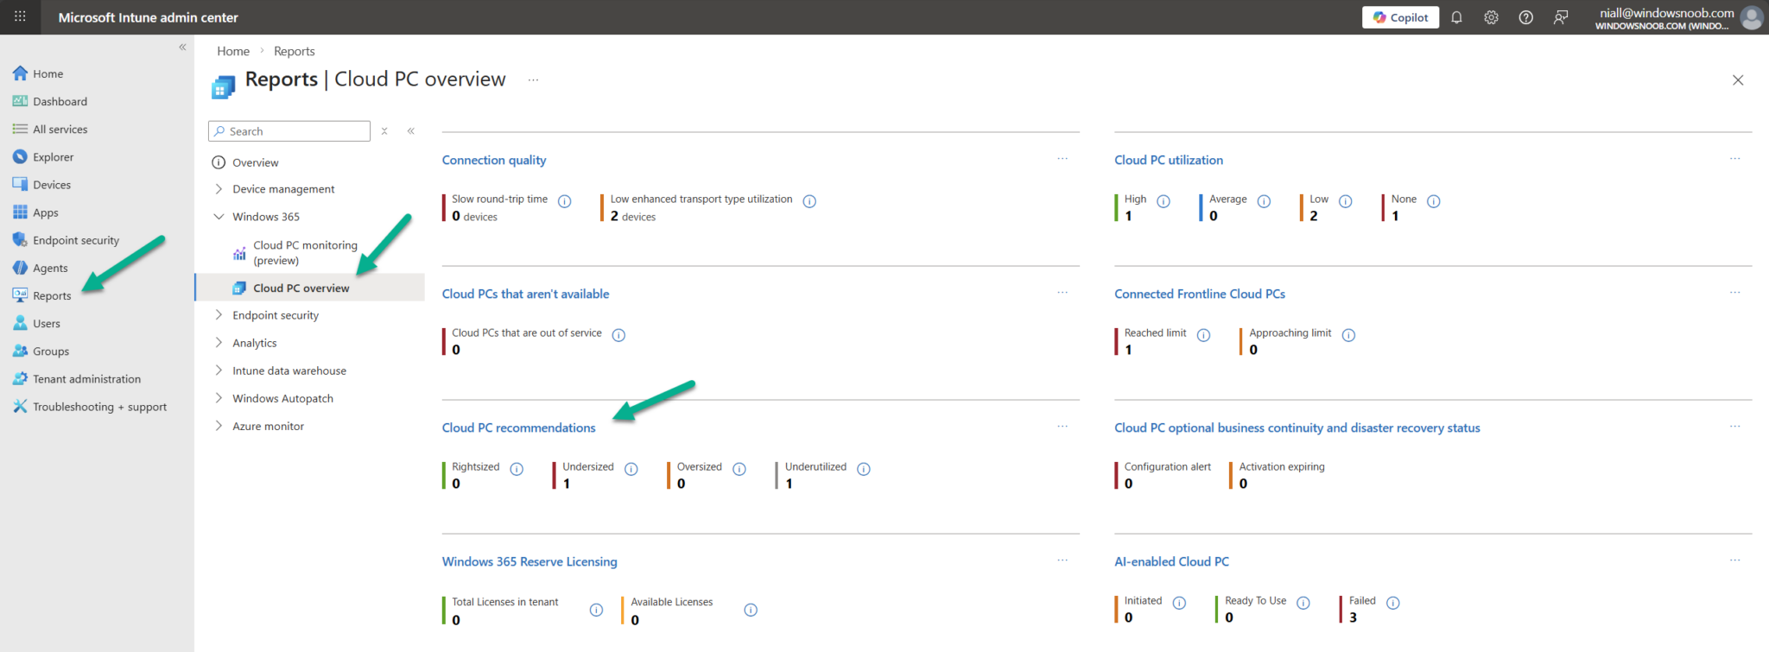
Task: Click info icon next to Reached limit
Action: pyautogui.click(x=1203, y=335)
